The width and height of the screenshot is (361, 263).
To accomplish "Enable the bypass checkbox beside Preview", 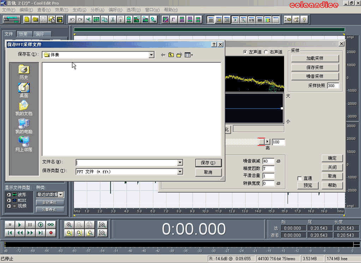I will (299, 178).
